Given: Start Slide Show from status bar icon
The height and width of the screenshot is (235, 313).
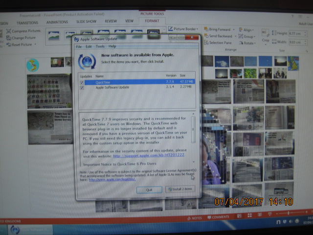Looking at the screenshot, I should pos(269,214).
